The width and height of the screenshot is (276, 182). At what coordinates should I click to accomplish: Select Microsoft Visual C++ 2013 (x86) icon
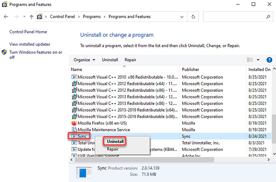point(74,103)
